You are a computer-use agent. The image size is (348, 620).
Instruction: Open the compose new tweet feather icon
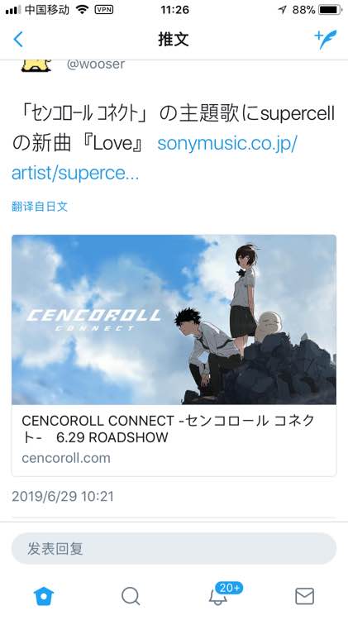(326, 40)
